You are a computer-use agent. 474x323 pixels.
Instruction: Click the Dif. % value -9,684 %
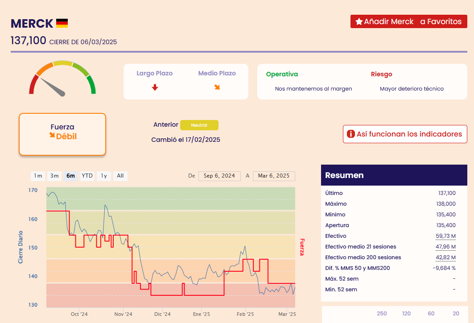point(444,268)
